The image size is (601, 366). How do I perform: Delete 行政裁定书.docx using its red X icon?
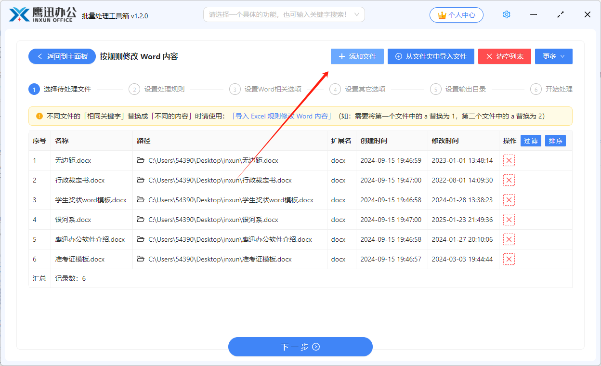point(509,180)
